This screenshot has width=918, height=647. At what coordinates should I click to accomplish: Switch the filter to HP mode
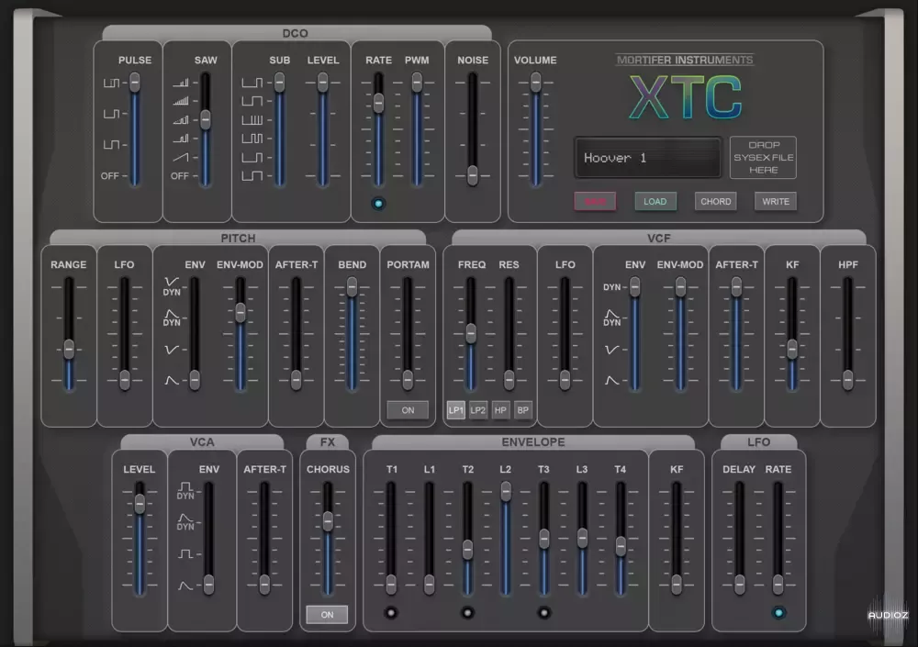pyautogui.click(x=500, y=410)
